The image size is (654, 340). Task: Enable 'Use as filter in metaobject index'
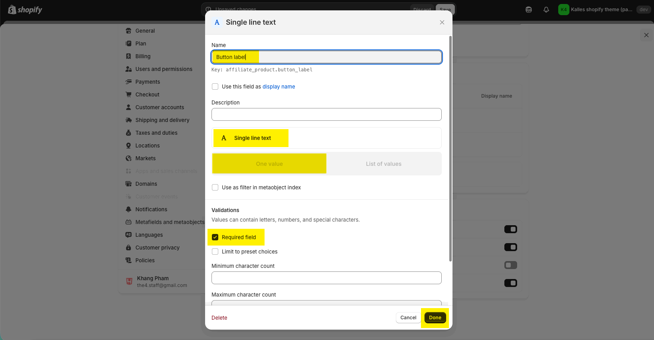pyautogui.click(x=215, y=187)
